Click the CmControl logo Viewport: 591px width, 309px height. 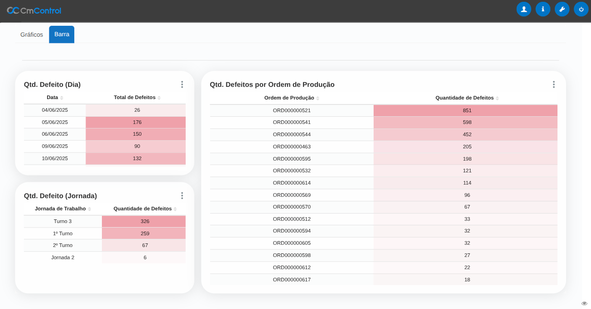point(34,10)
